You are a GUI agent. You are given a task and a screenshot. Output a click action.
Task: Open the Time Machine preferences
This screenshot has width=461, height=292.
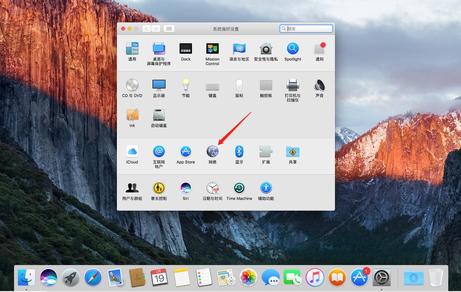[x=239, y=188]
